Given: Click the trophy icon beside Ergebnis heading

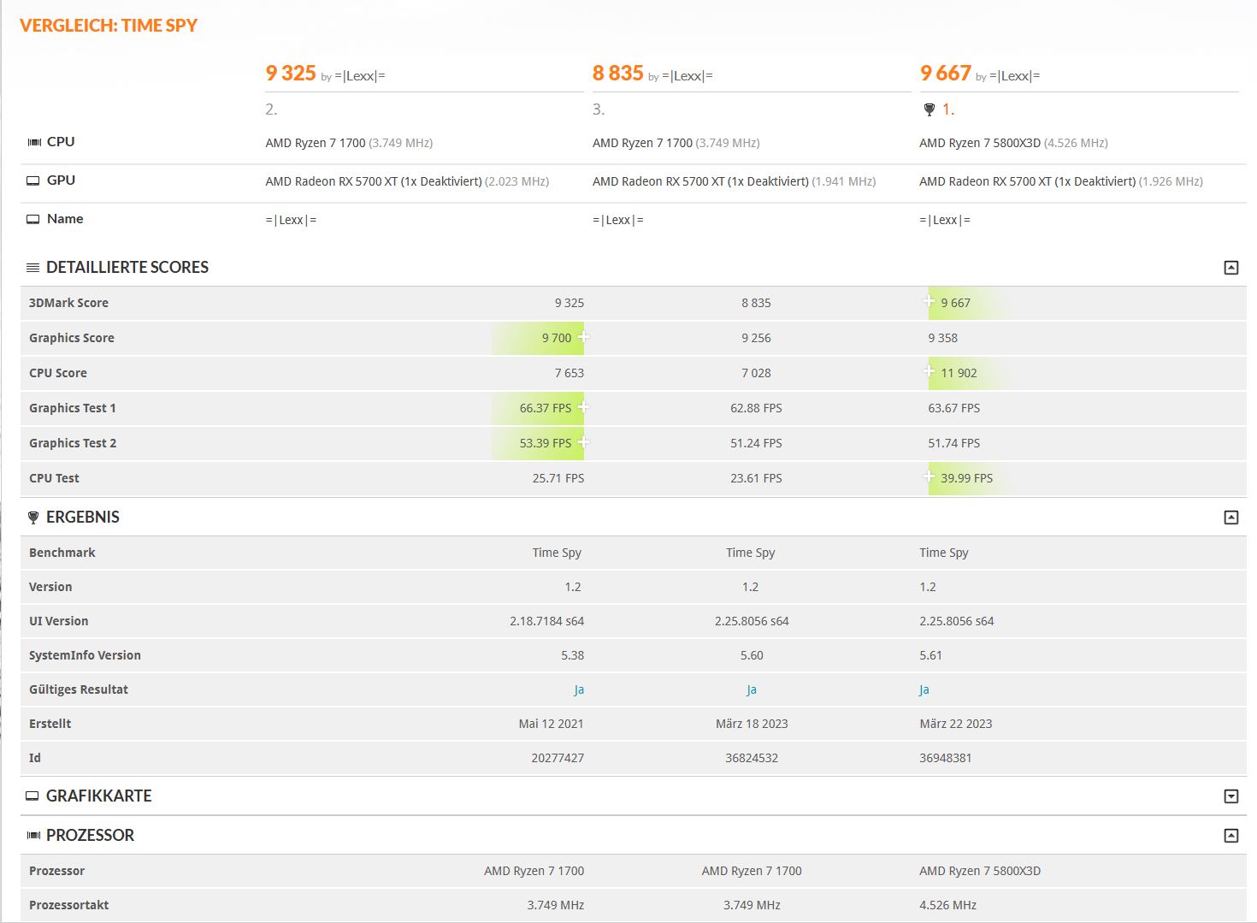Looking at the screenshot, I should click(x=33, y=518).
